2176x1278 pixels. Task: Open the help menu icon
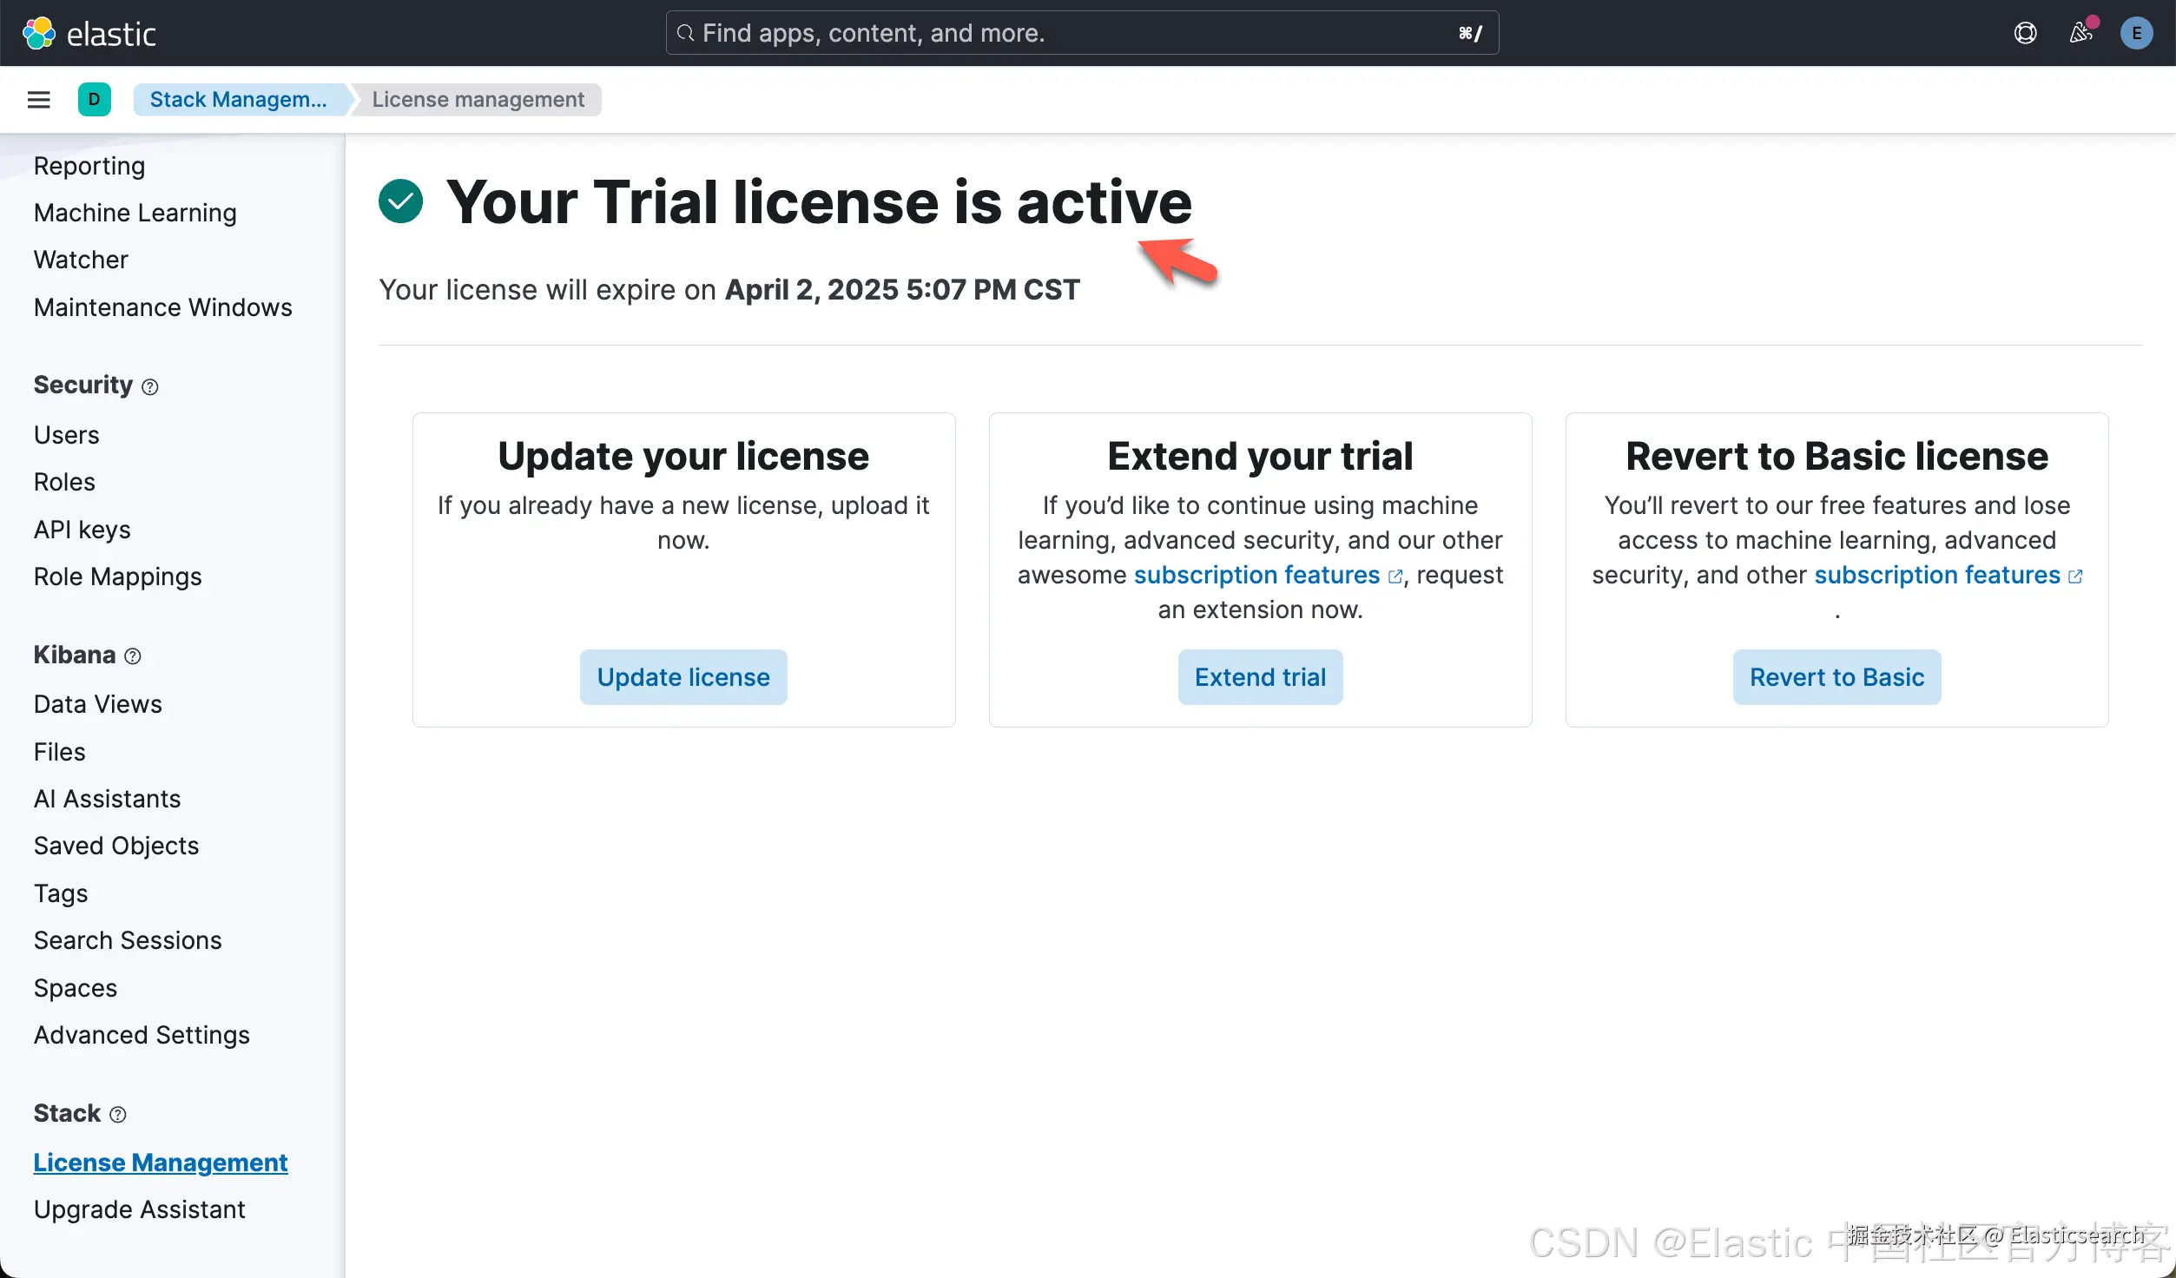coord(2025,33)
